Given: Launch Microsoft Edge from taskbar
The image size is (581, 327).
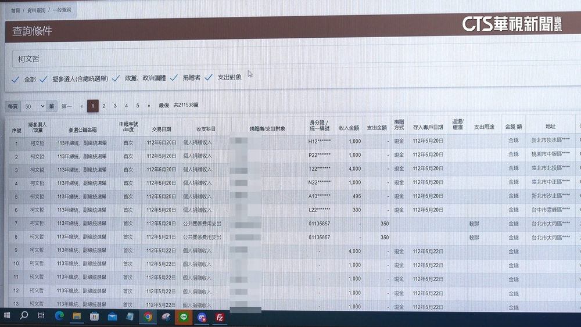Looking at the screenshot, I should pos(59,316).
